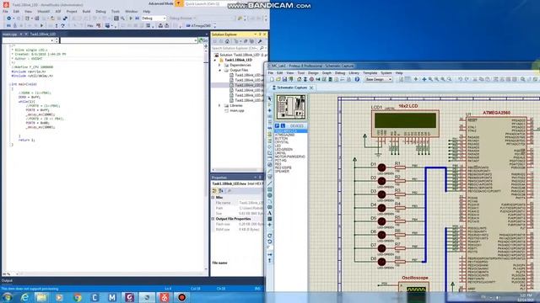
Task: Open Debug configuration dropdown in Atmel Studio
Action: (154, 19)
